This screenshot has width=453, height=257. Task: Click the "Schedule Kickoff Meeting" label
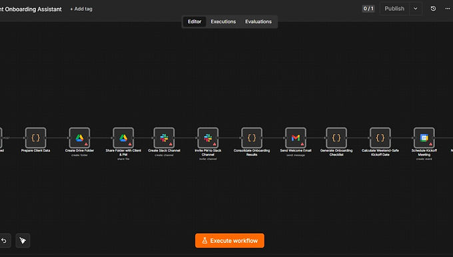[424, 152]
